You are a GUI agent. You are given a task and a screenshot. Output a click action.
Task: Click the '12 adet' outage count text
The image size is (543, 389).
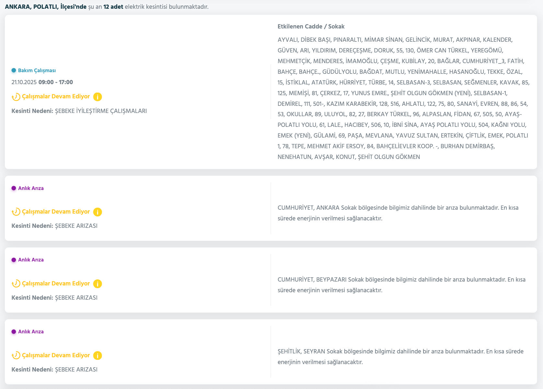coord(113,7)
